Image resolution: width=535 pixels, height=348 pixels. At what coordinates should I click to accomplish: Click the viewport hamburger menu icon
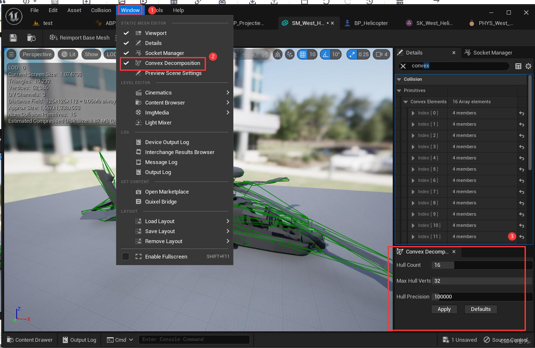click(x=11, y=54)
